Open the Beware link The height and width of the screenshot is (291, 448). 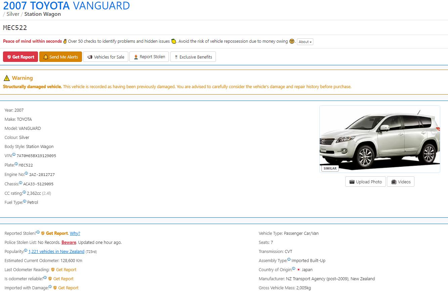[69, 243]
